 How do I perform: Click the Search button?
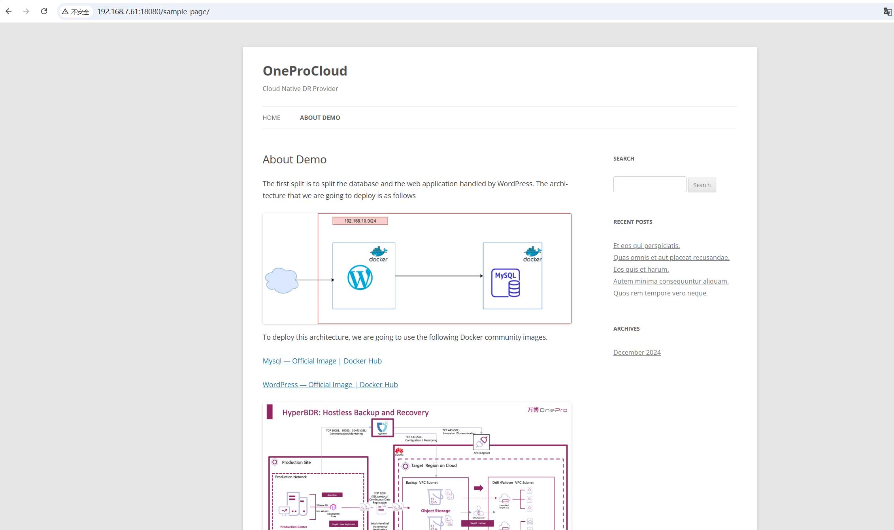coord(702,185)
